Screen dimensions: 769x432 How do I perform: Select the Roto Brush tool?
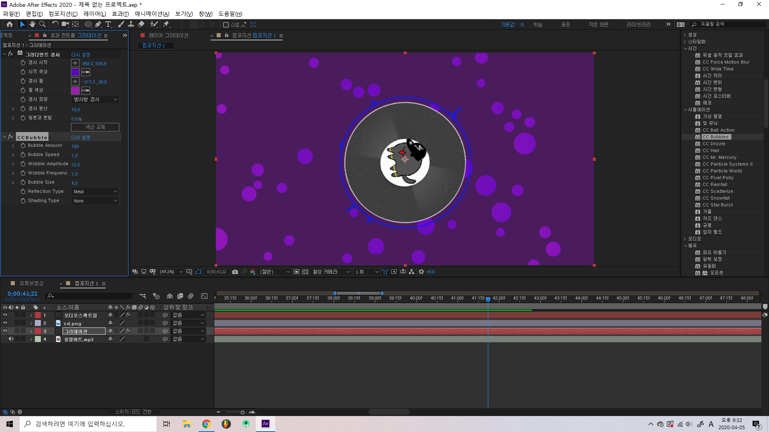(x=154, y=24)
